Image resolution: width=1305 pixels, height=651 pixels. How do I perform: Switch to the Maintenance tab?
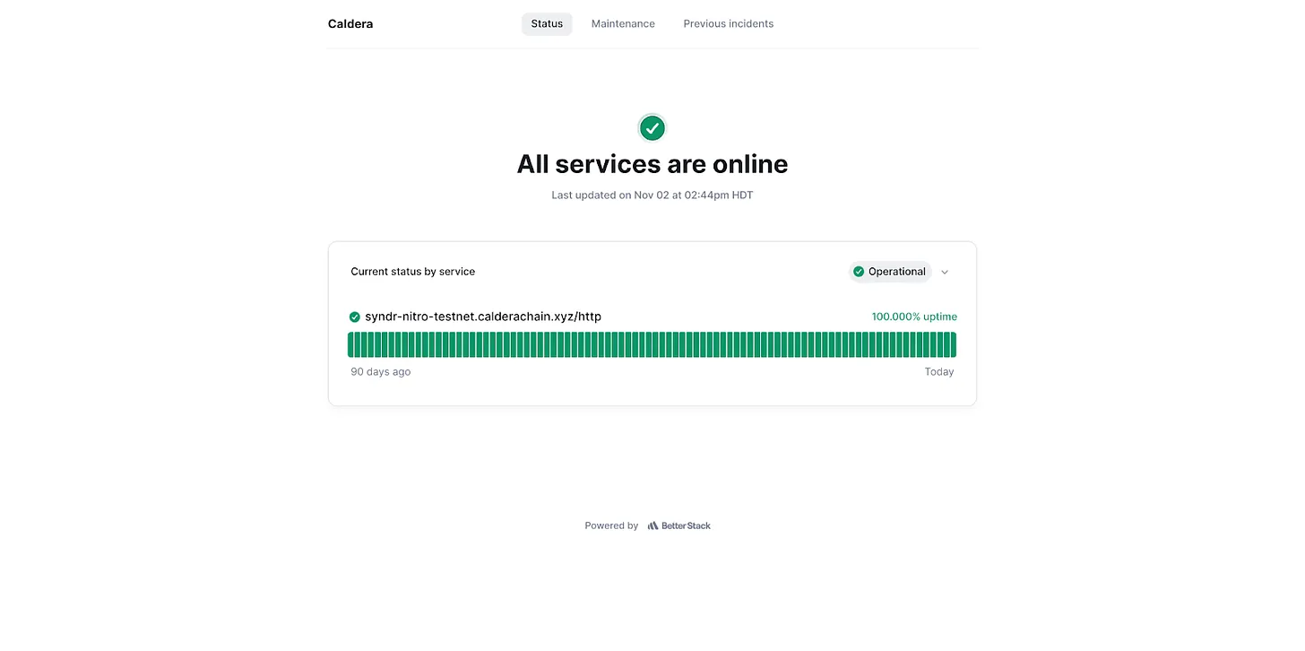point(622,23)
